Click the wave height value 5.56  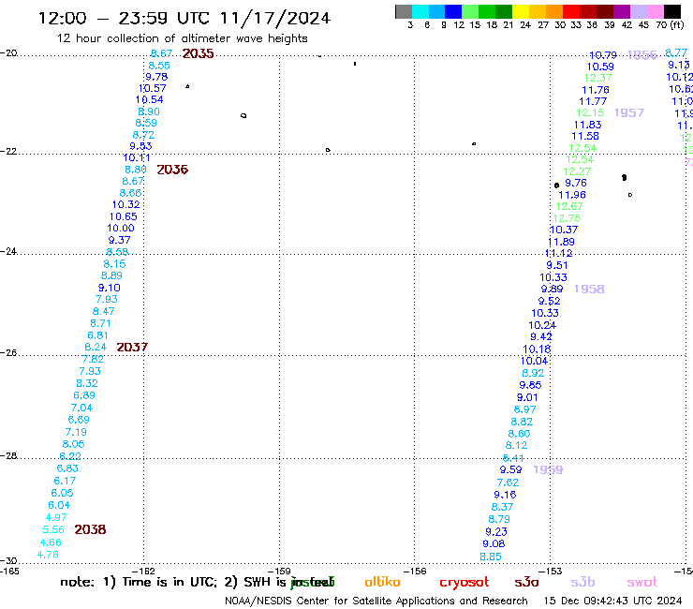(53, 529)
